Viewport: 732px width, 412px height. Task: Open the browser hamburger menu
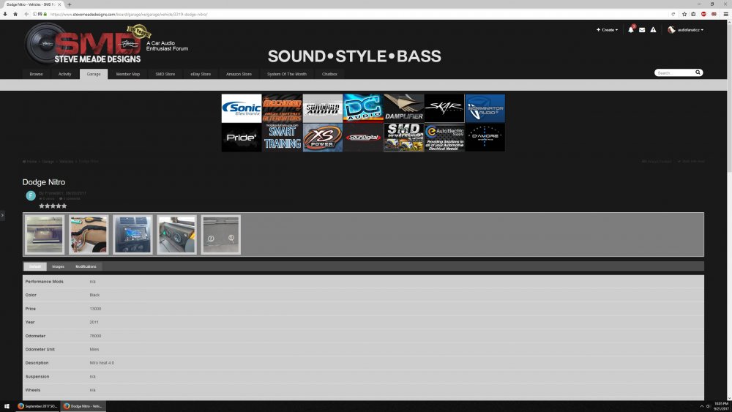pos(725,14)
